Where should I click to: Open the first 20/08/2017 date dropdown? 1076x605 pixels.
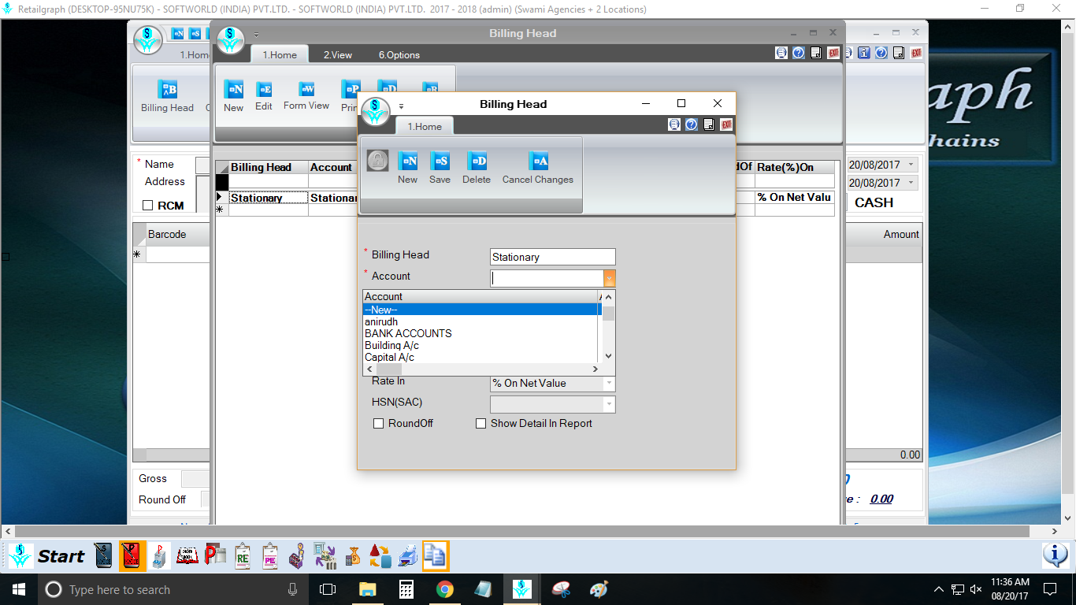pos(911,165)
